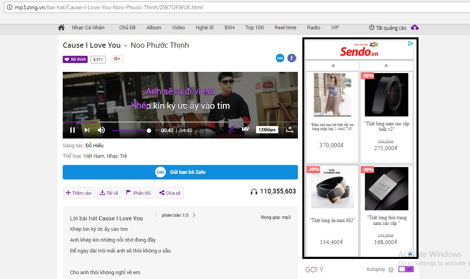Click the Gửi bạn bè Zalo button
Screen dimensions: 470x279
point(180,172)
